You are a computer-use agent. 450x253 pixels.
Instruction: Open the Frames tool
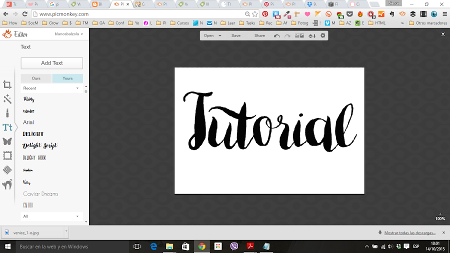click(7, 155)
